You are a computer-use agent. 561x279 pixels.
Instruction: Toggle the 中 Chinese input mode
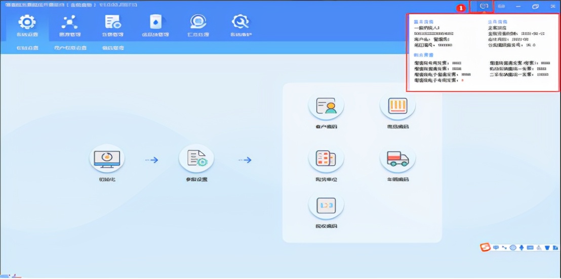click(496, 248)
